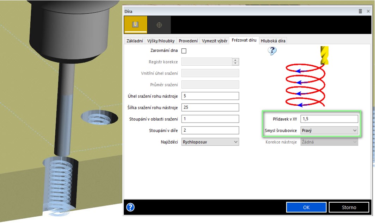Cancel with the Storno button
Image resolution: width=375 pixels, height=223 pixels.
(349, 207)
